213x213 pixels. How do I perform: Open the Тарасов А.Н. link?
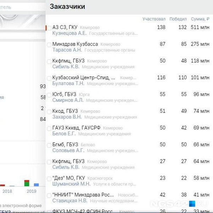click(x=67, y=50)
